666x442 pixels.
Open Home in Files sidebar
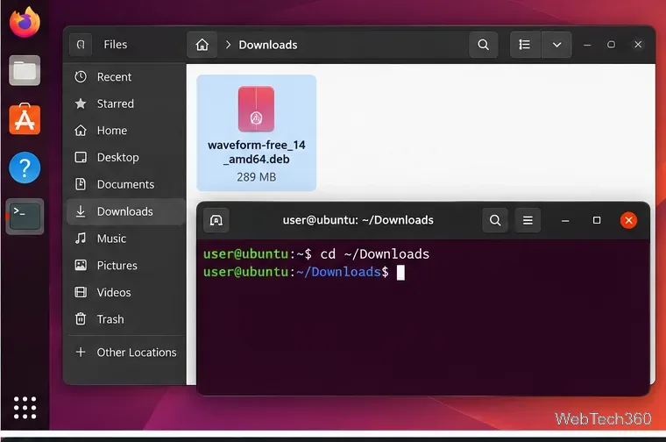(x=125, y=131)
